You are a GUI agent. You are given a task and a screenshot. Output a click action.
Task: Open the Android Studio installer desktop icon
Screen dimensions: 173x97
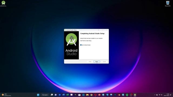point(3,4)
